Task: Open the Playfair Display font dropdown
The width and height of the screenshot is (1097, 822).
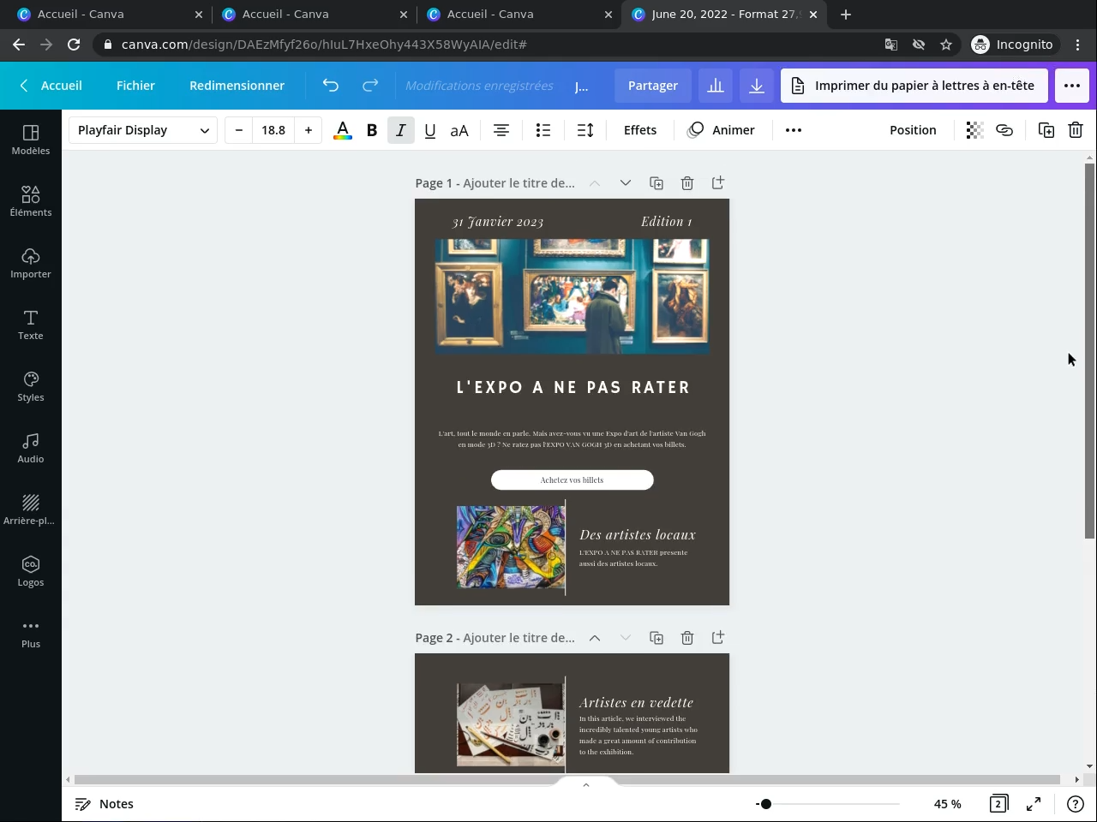Action: tap(143, 130)
